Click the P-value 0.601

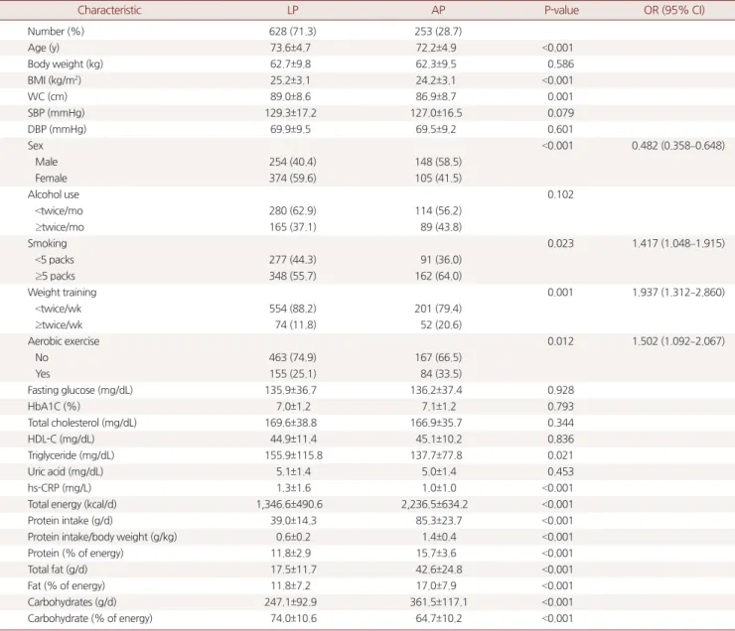pos(560,129)
